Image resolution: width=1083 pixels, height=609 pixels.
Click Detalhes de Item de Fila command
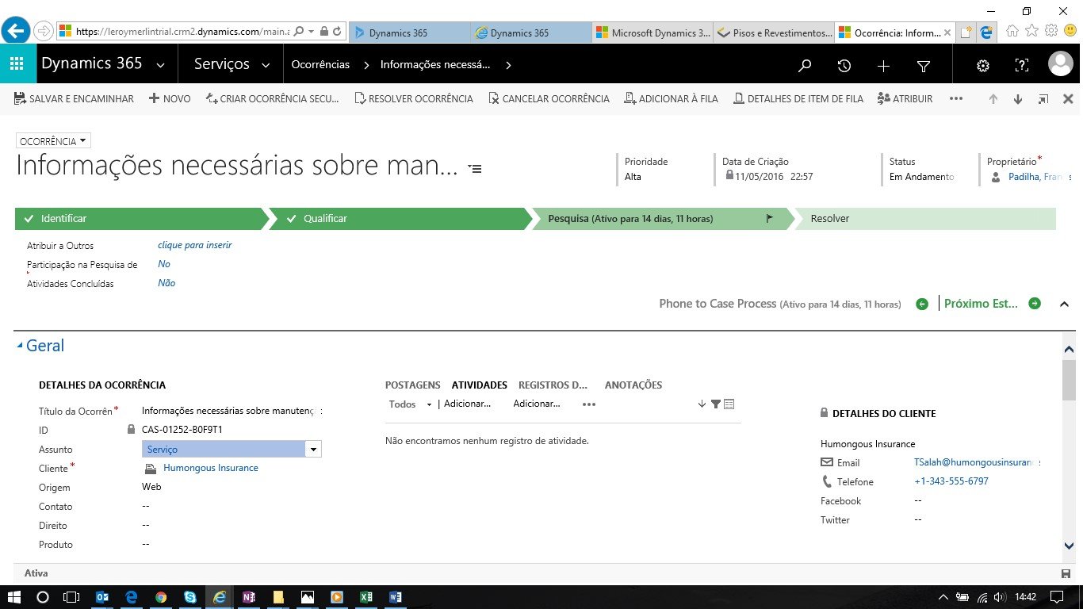[798, 99]
